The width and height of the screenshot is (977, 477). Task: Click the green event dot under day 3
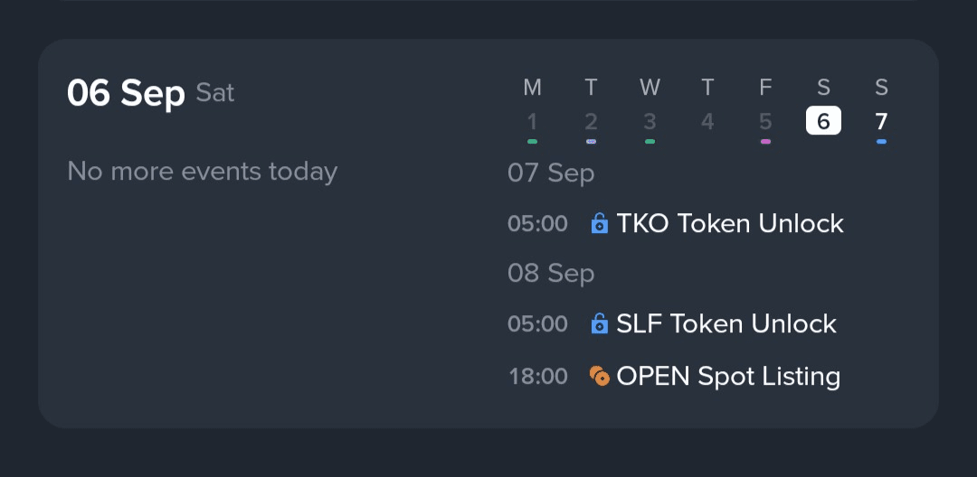(650, 142)
